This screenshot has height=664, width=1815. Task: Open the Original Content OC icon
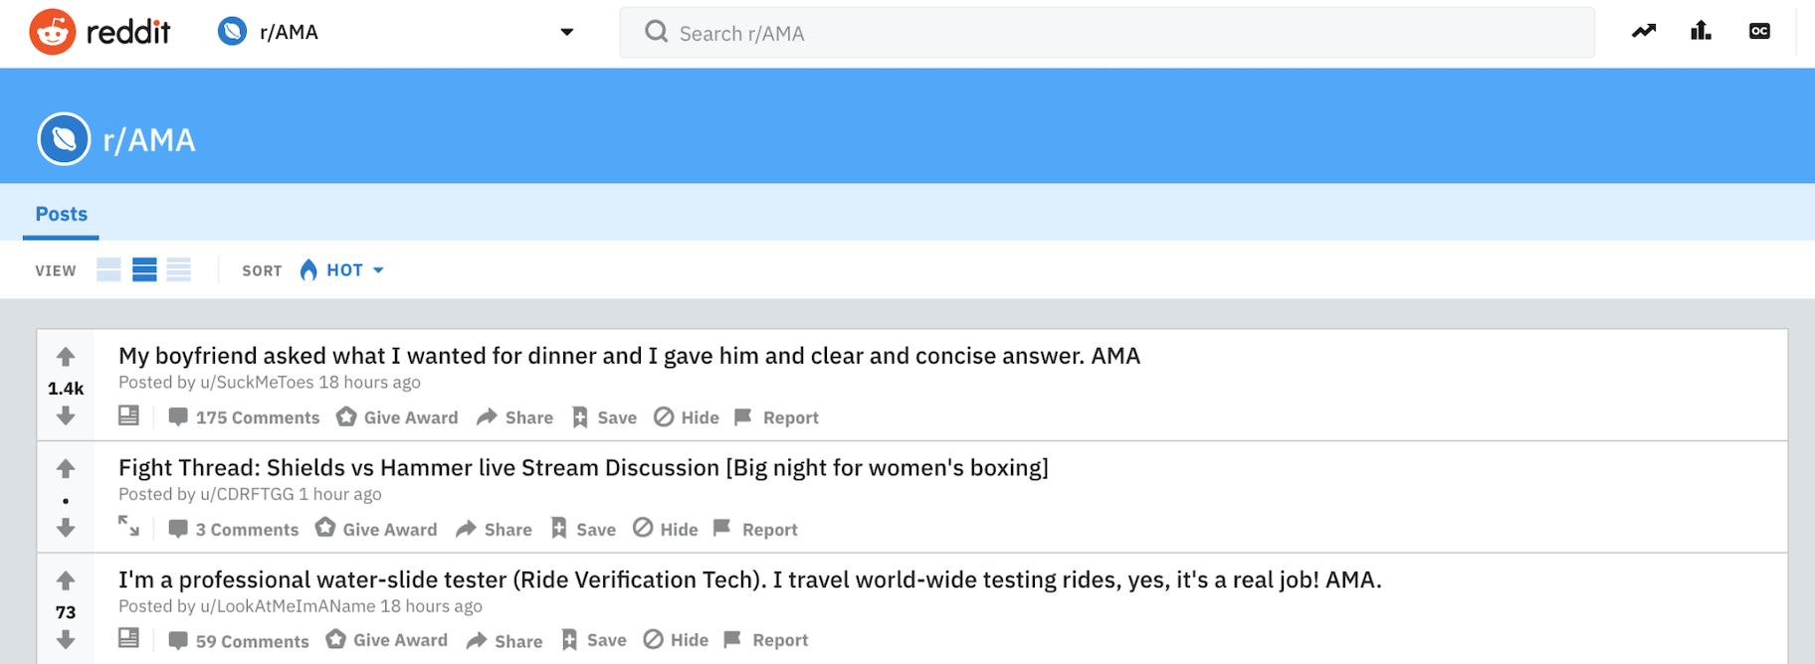point(1759,32)
